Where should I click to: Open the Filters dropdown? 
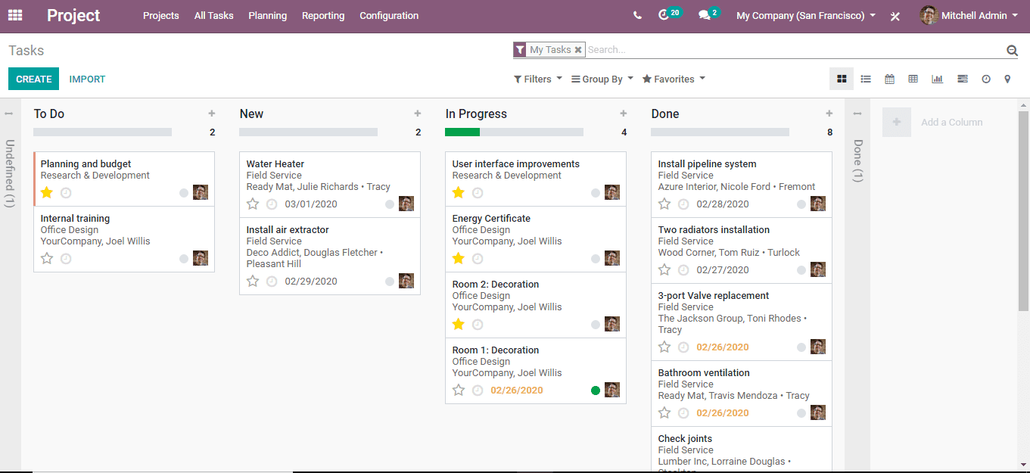pyautogui.click(x=538, y=79)
